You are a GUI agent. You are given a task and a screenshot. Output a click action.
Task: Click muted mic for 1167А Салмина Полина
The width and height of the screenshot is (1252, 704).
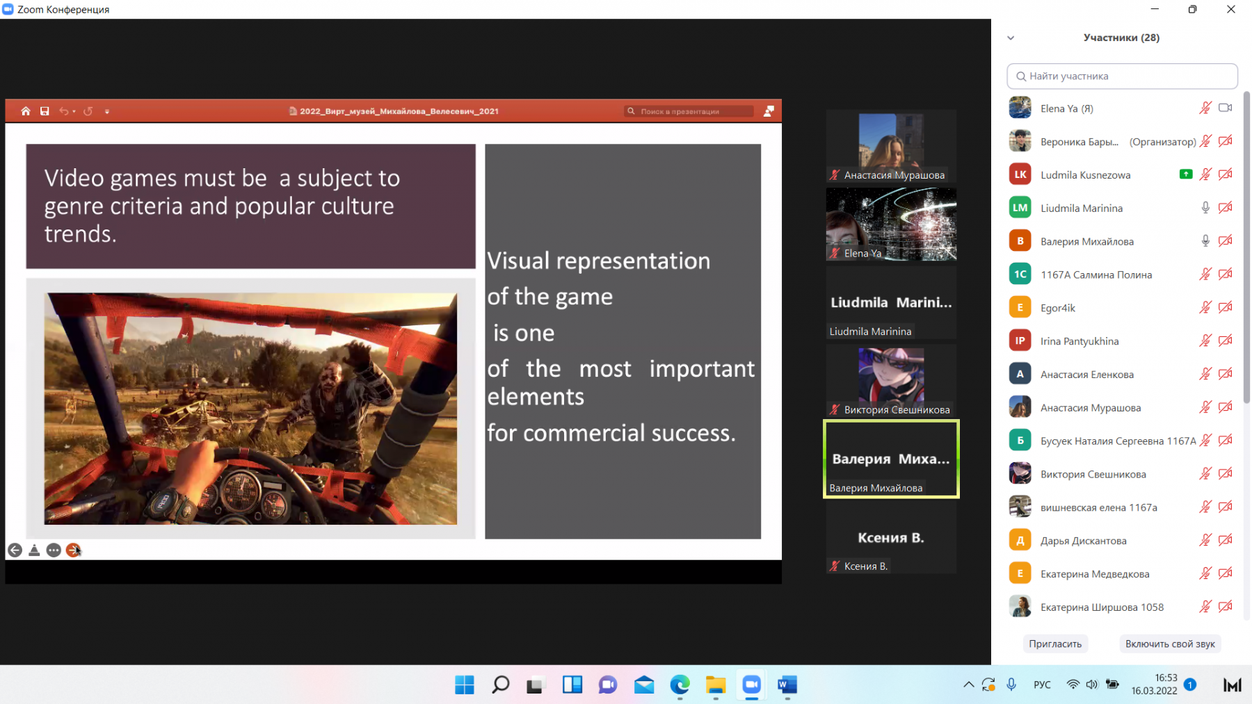[1205, 275]
